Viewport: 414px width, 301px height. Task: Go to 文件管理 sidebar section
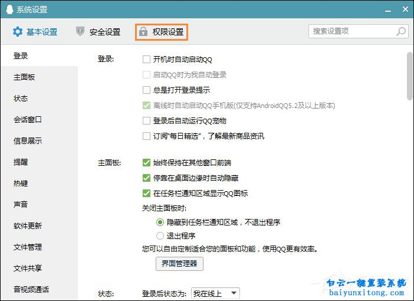coord(28,247)
